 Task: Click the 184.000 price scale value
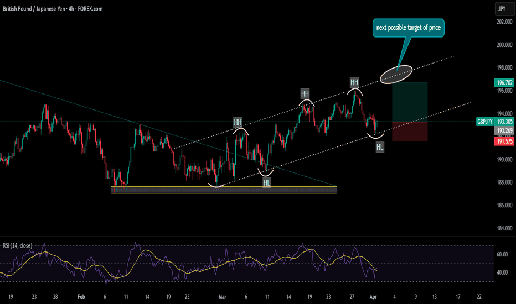[504, 228]
